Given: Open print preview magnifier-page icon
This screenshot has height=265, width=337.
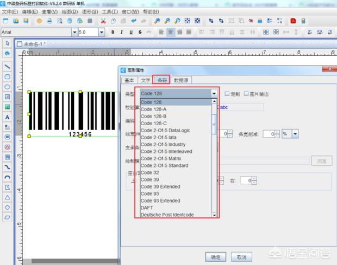Looking at the screenshot, I should tap(60, 21).
